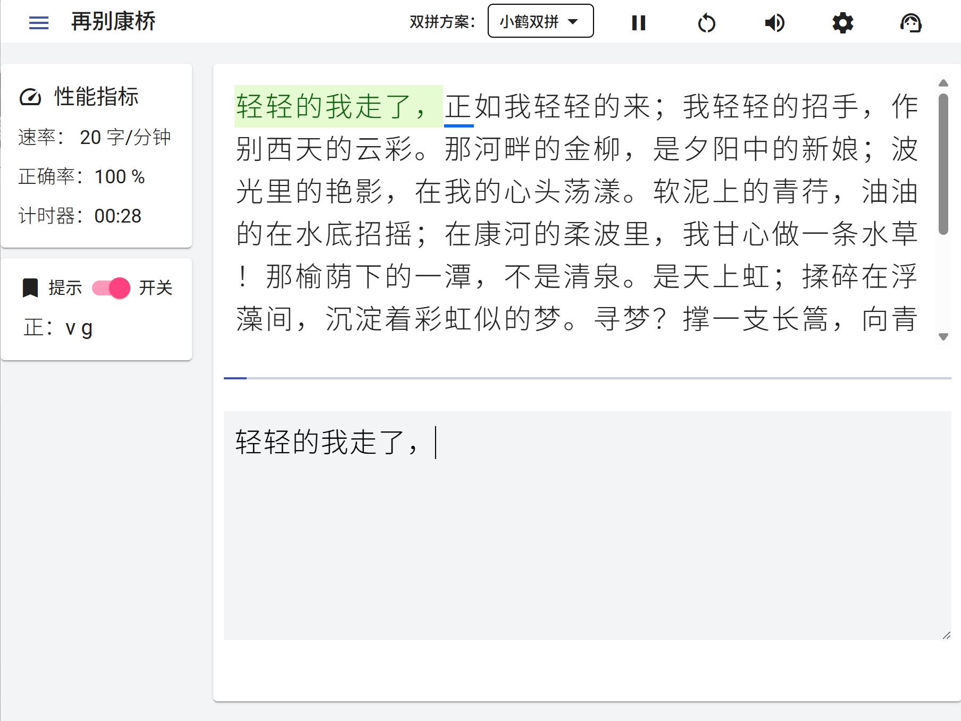Pause the typing practice timer
This screenshot has height=721, width=961.
pos(638,23)
